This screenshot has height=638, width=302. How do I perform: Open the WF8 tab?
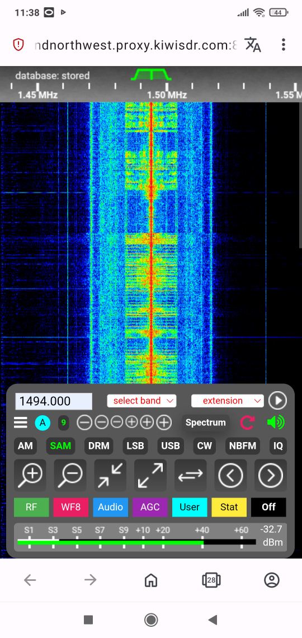[70, 507]
